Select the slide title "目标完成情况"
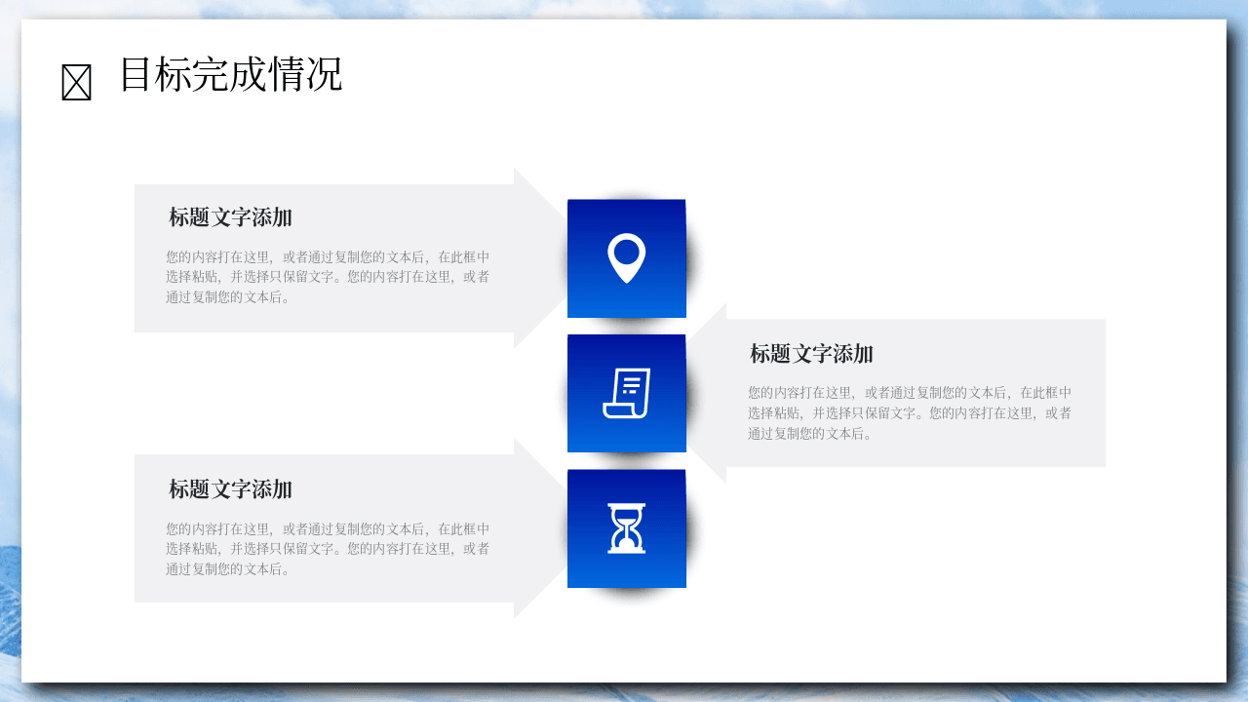 231,74
